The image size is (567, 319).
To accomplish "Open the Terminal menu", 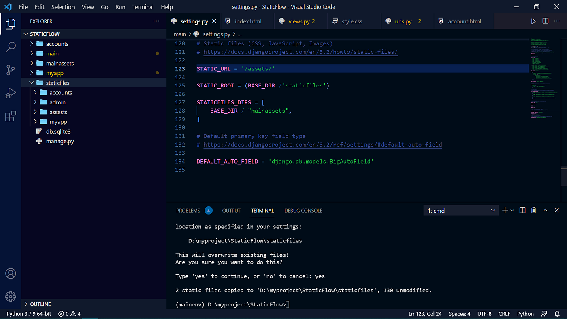I will tap(143, 7).
